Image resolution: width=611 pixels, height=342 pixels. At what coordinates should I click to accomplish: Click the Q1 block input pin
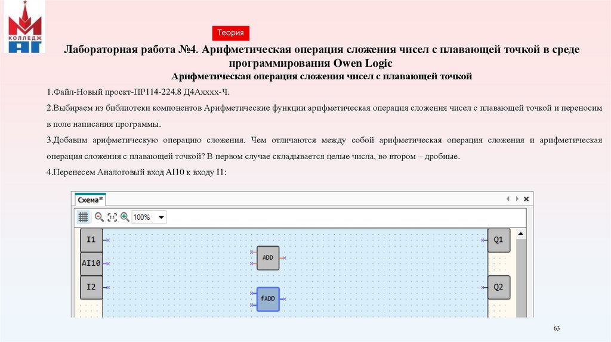[483, 240]
